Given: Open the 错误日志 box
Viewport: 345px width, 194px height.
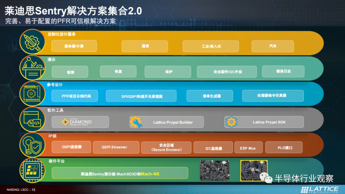Looking at the screenshot, I should click(283, 71).
